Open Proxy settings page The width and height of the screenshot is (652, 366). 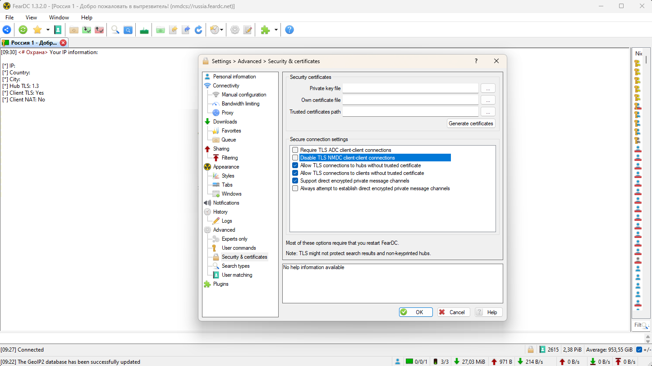click(x=227, y=113)
